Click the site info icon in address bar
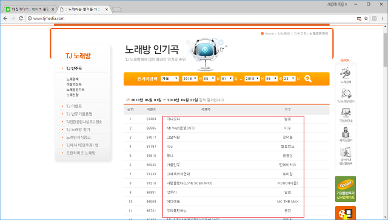 [x=30, y=18]
